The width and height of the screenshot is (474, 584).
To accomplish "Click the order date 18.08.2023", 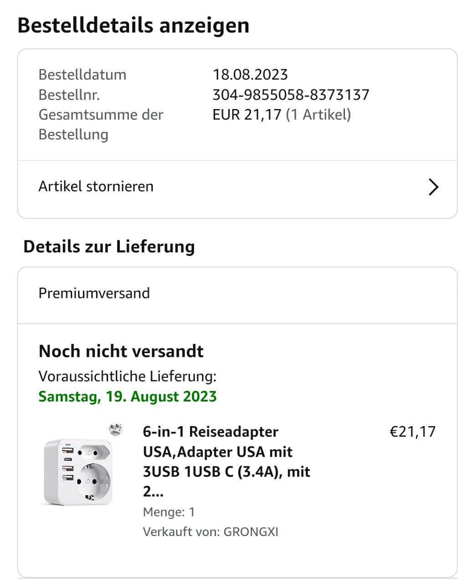I will [x=250, y=75].
